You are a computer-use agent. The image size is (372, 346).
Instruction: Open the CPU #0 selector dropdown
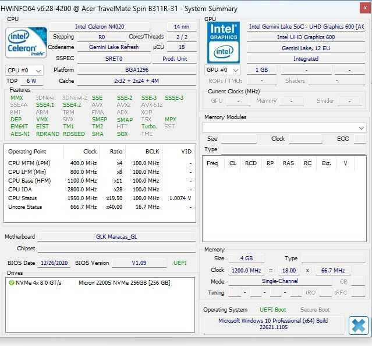tap(23, 70)
